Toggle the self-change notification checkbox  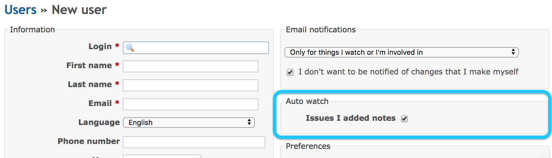coord(290,72)
